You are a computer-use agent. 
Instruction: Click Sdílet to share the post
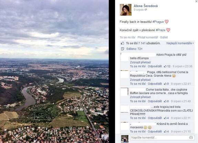coord(164,37)
